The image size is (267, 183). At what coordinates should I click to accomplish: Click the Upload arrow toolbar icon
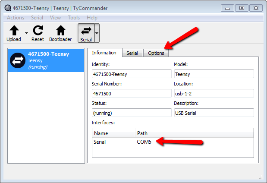tap(14, 31)
